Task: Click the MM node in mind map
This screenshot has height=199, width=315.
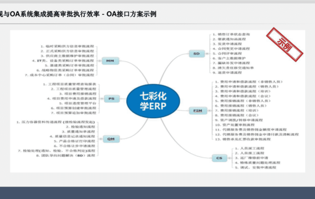Action: [111, 61]
